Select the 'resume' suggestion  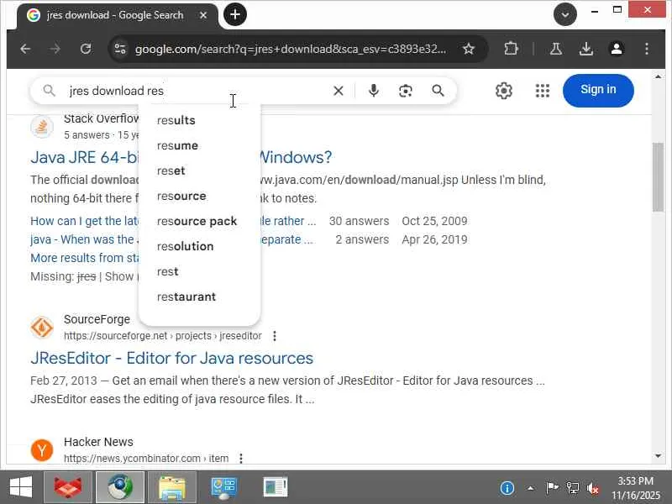coord(200,145)
